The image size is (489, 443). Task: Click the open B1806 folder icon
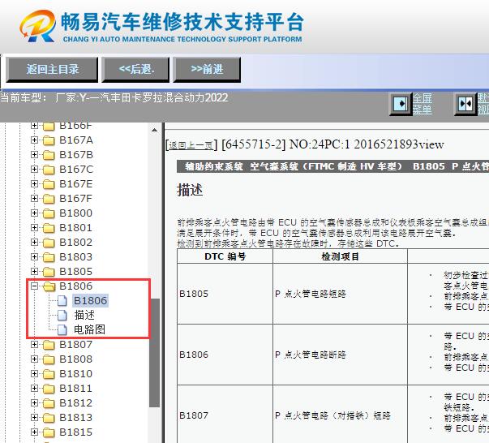49,286
